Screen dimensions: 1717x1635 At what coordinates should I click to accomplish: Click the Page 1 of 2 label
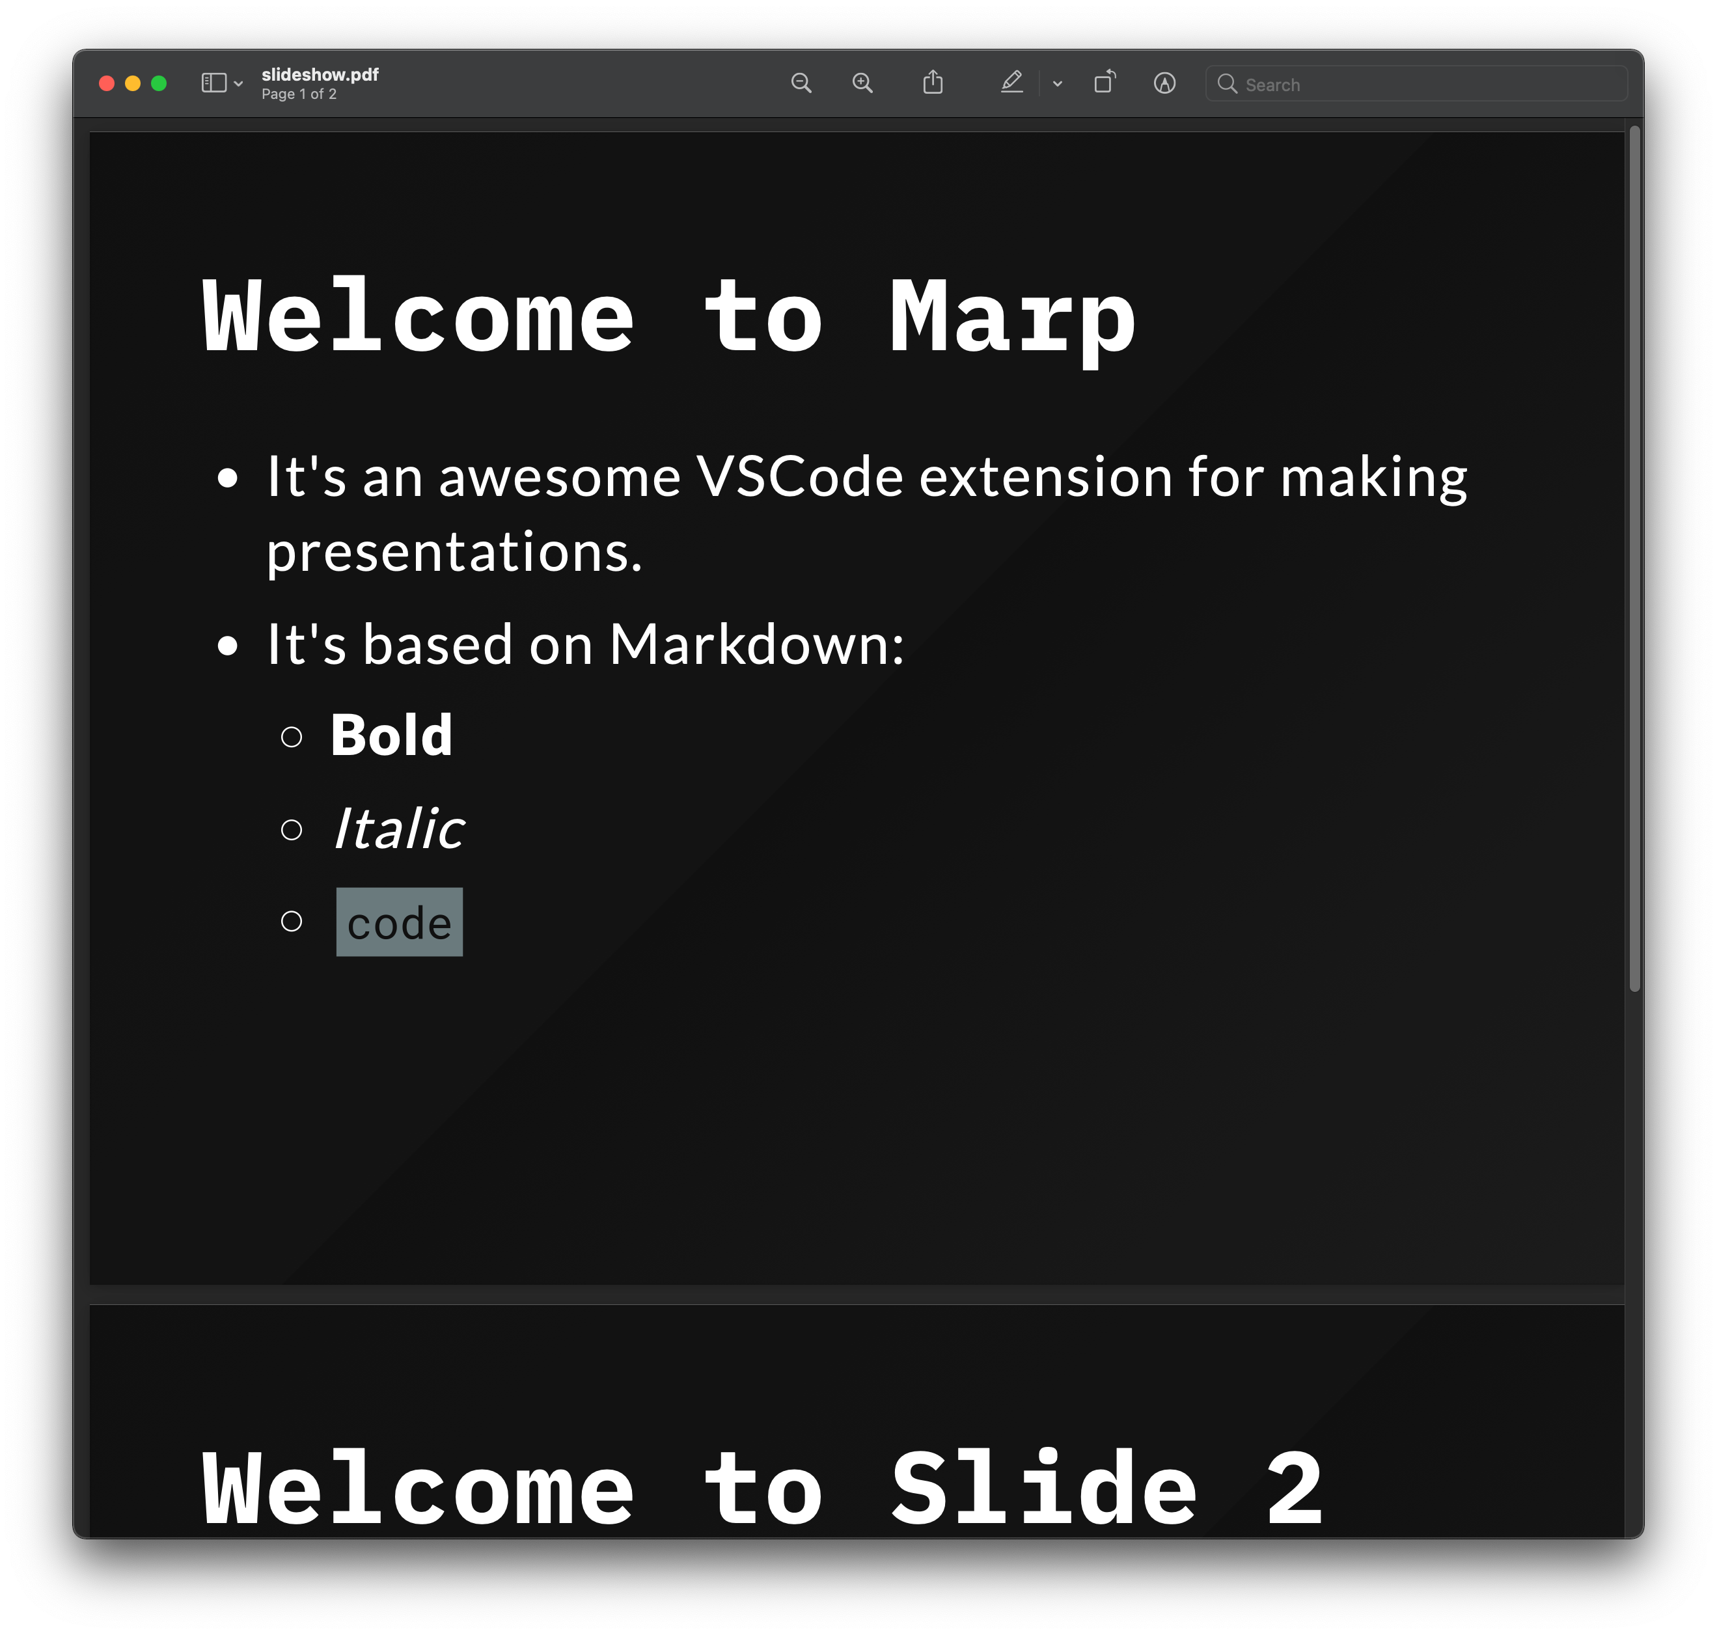(x=299, y=94)
